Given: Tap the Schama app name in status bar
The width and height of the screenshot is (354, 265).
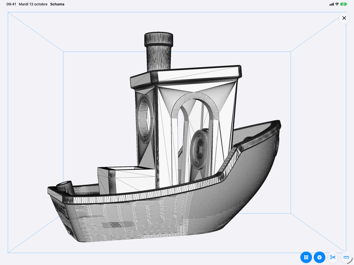Looking at the screenshot, I should tap(57, 4).
